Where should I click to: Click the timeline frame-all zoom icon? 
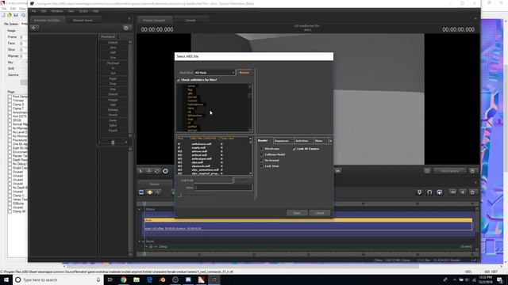453,192
